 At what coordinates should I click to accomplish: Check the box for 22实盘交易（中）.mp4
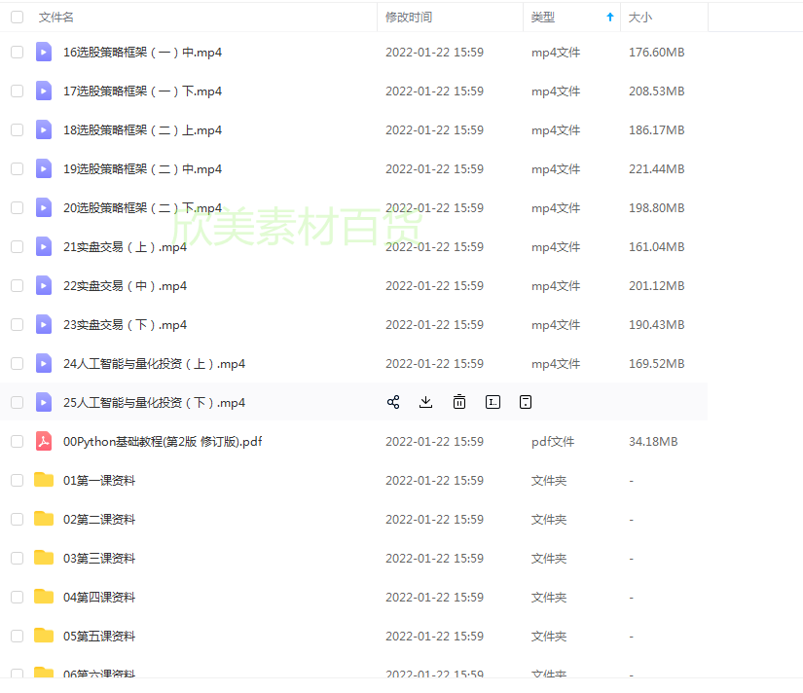[17, 285]
